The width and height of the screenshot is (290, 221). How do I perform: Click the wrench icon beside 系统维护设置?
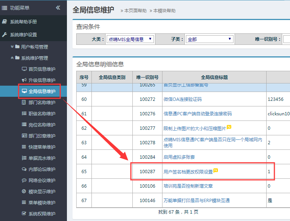pos(4,35)
